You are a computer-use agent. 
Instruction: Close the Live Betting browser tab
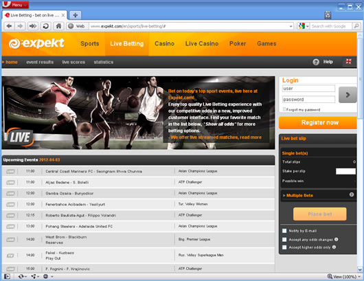tap(63, 15)
